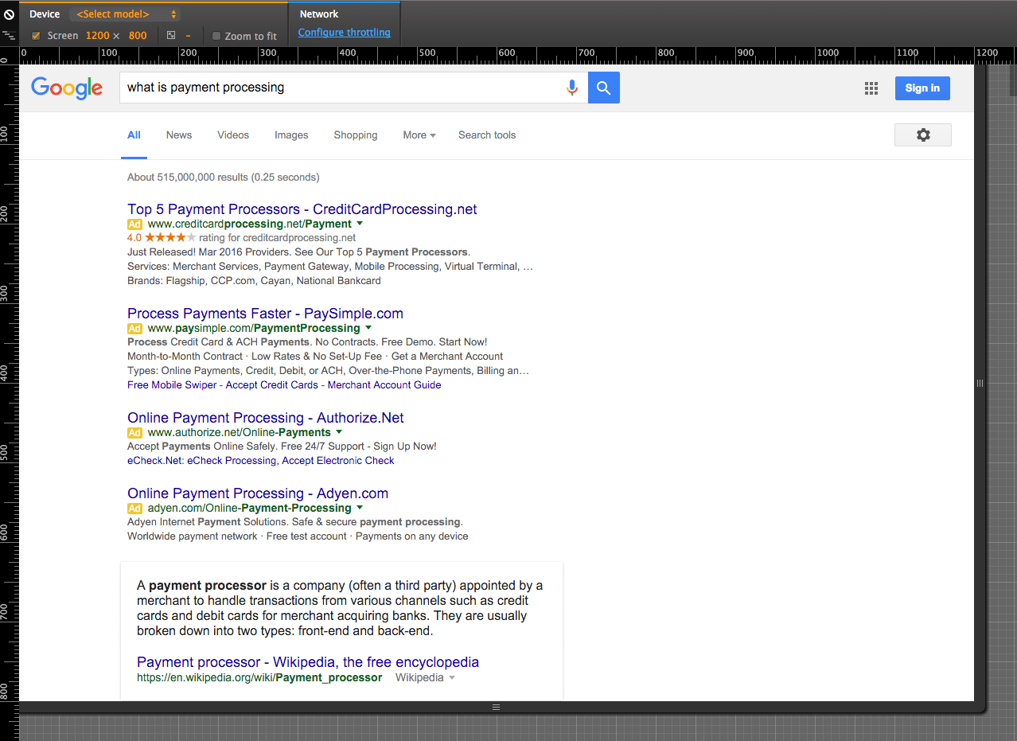Click the reset device emulation icon
Image resolution: width=1017 pixels, height=741 pixels.
coord(9,14)
